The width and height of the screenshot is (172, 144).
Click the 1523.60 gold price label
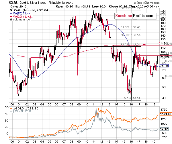[x=165, y=114]
